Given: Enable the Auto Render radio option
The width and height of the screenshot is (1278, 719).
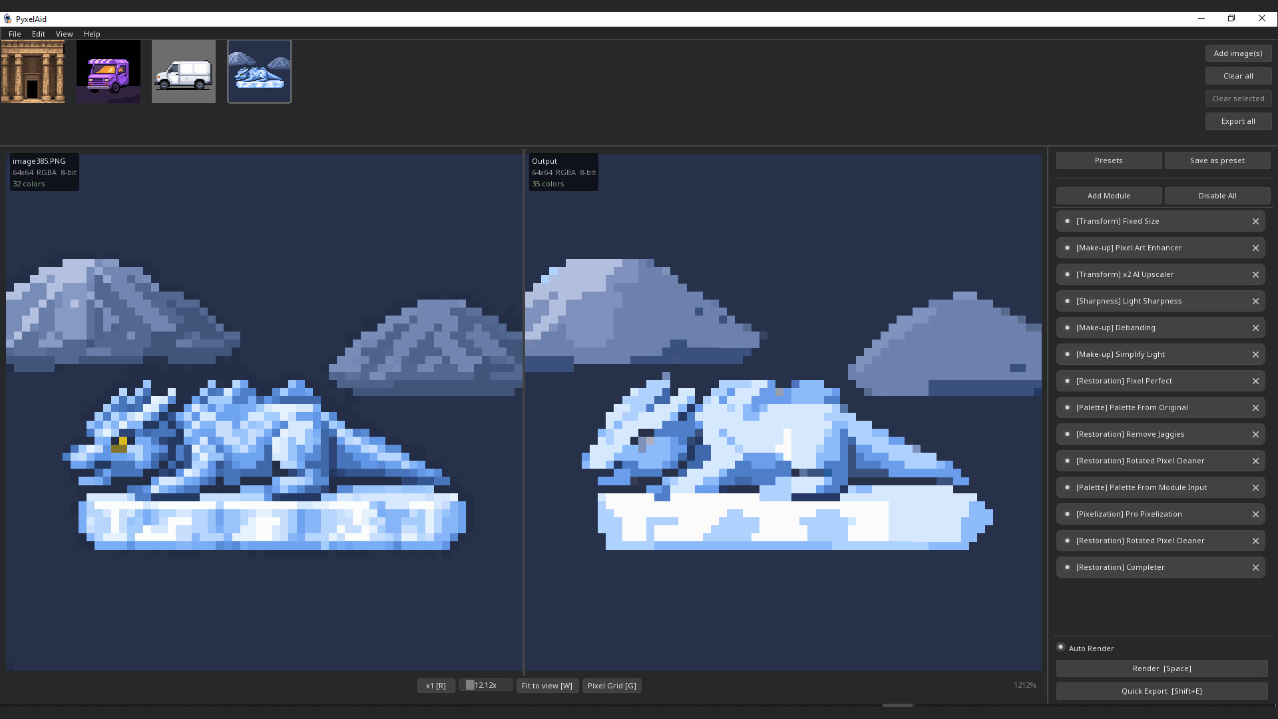Looking at the screenshot, I should point(1060,647).
